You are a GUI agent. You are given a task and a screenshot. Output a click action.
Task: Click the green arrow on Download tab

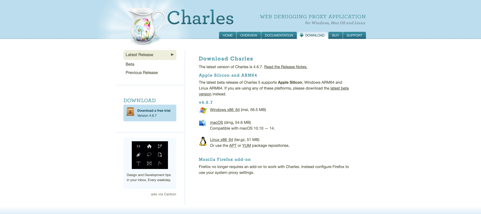click(x=301, y=35)
